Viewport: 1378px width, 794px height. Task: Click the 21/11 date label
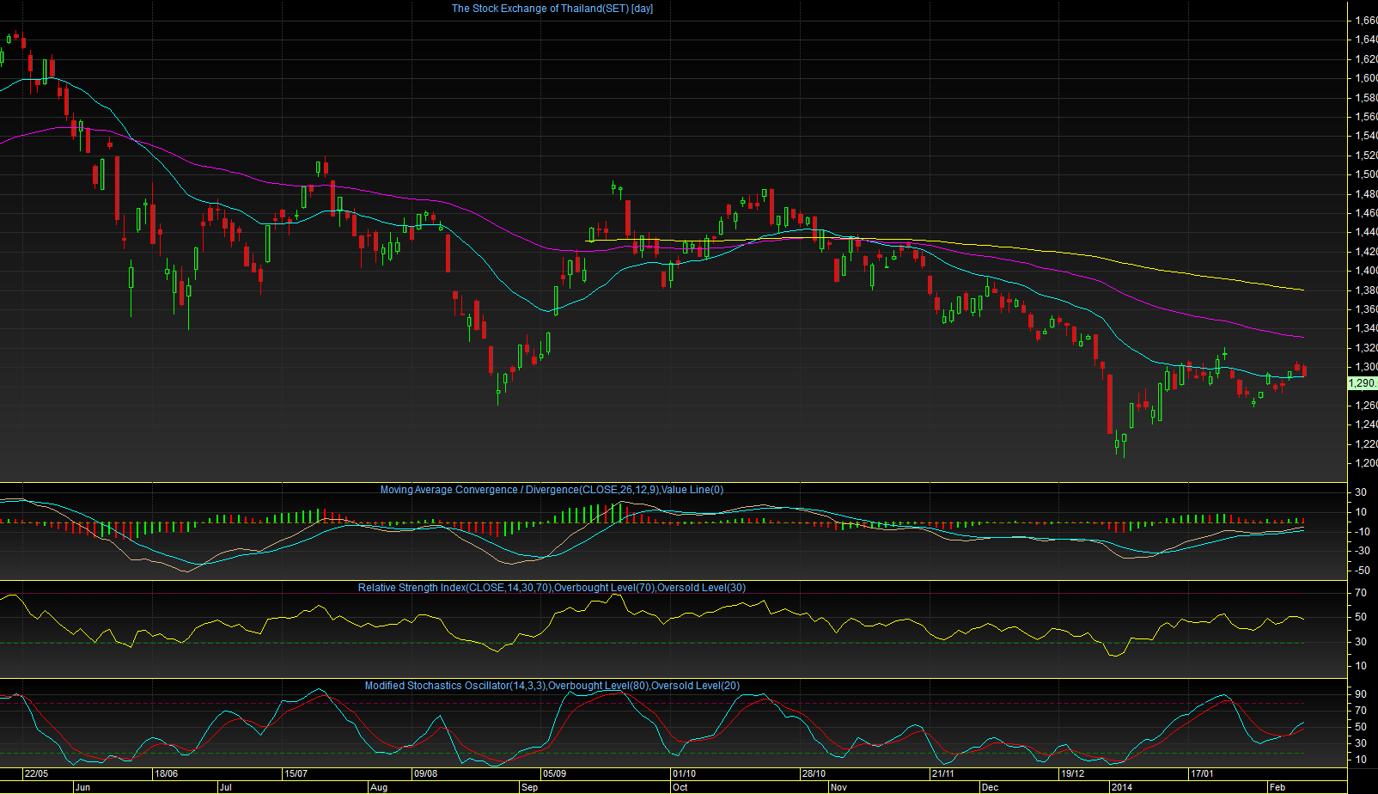point(943,773)
